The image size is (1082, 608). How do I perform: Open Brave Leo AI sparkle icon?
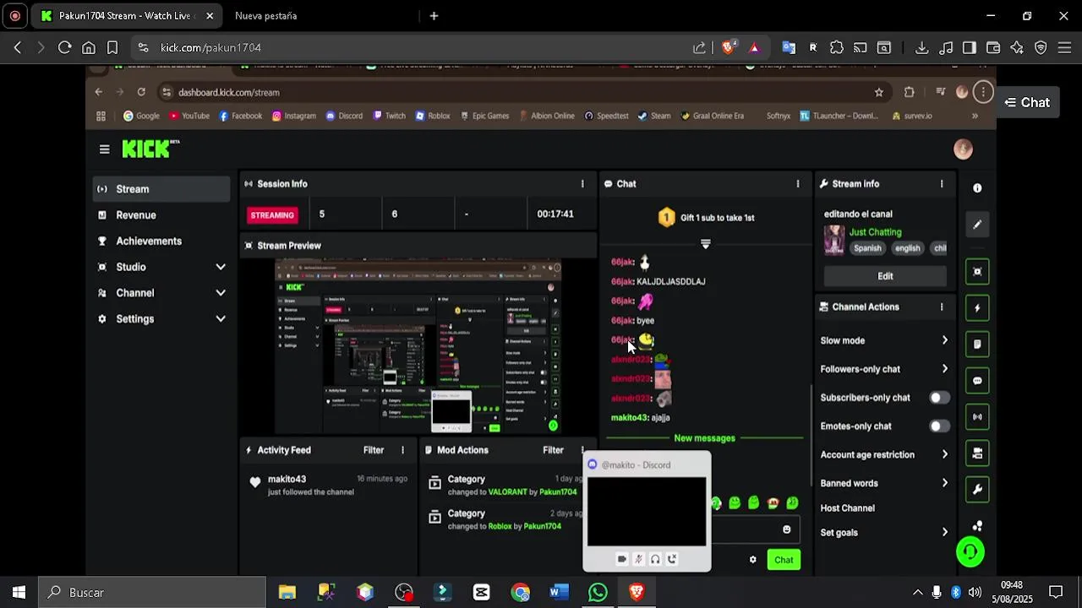click(x=1017, y=47)
